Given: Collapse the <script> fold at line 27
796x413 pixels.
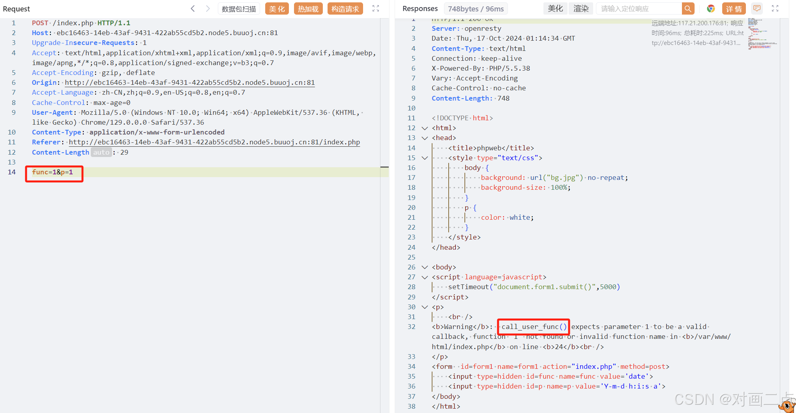Looking at the screenshot, I should (425, 277).
